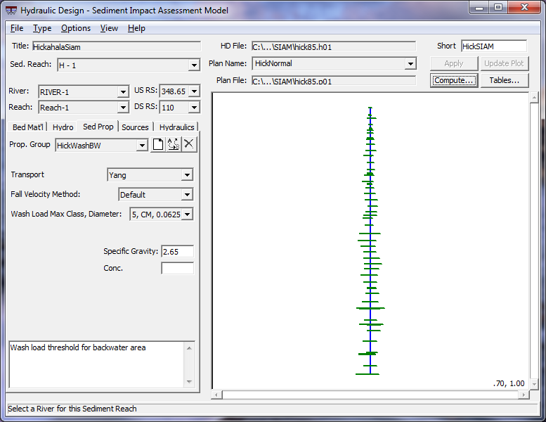Click the Specific Gravity input field

point(177,252)
